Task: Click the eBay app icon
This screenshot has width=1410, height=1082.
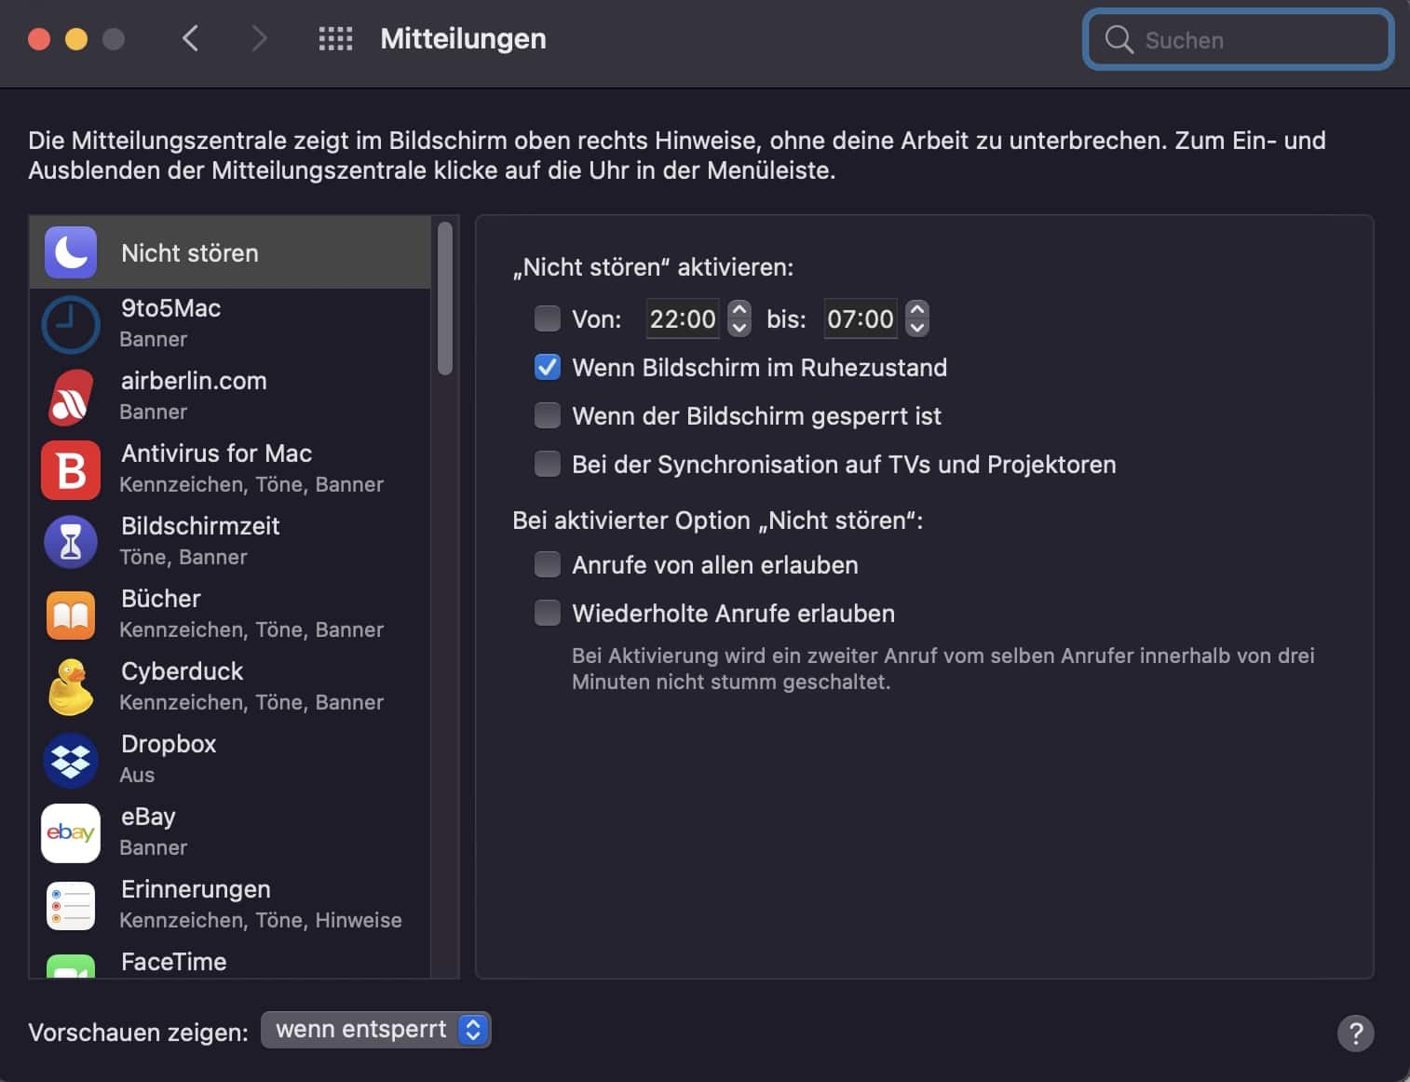Action: (71, 833)
